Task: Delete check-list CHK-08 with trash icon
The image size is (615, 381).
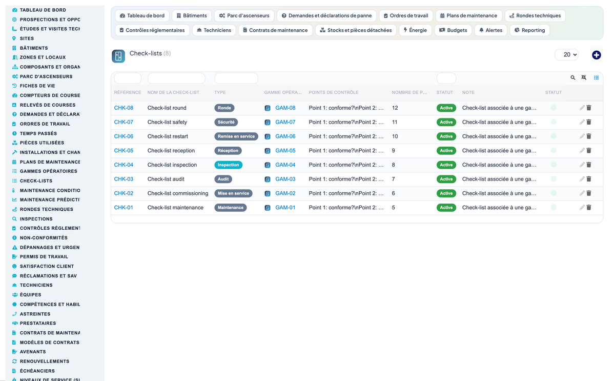Action: point(589,108)
